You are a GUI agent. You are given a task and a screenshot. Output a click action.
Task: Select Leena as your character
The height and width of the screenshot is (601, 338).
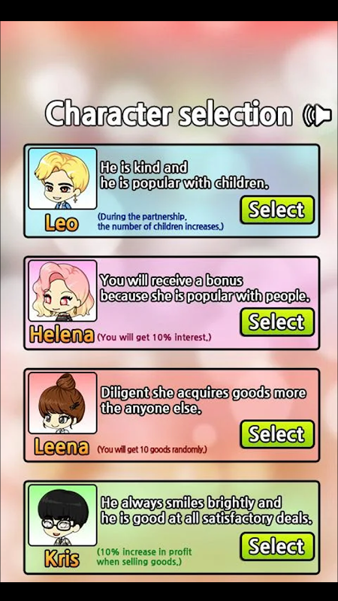(277, 434)
